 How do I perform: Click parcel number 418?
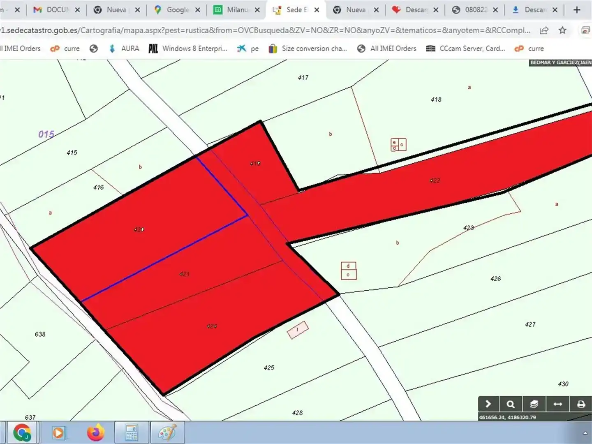(x=436, y=99)
